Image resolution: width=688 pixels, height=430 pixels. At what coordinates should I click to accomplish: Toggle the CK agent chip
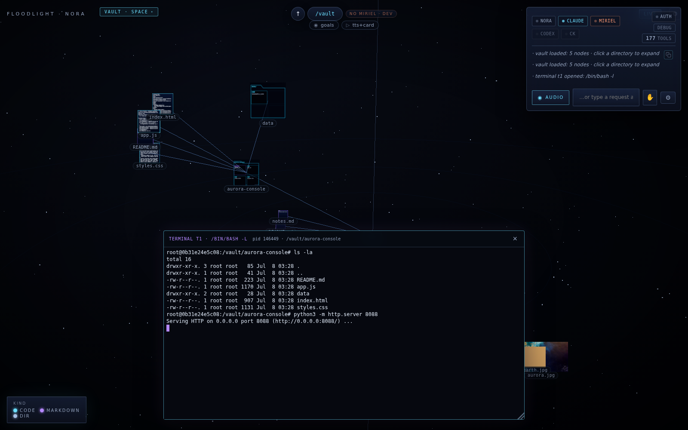tap(570, 34)
